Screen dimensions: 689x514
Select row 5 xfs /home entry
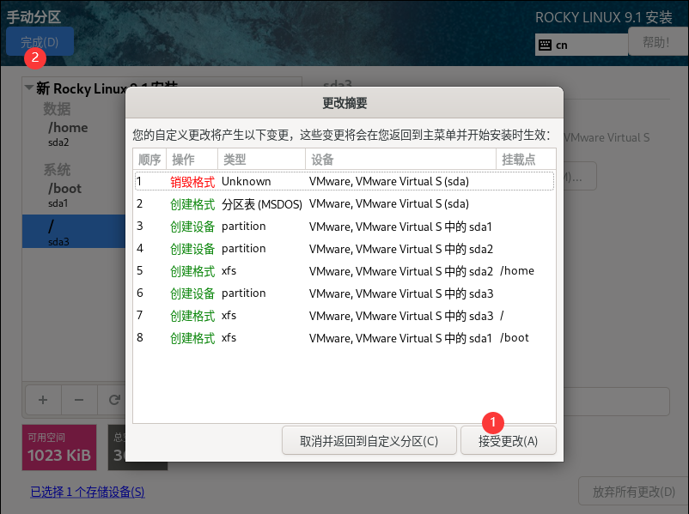coord(344,270)
